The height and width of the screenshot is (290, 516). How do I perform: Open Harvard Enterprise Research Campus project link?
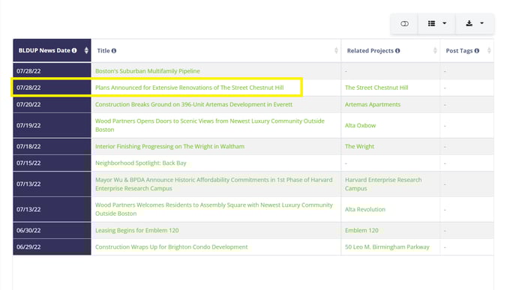click(x=383, y=184)
